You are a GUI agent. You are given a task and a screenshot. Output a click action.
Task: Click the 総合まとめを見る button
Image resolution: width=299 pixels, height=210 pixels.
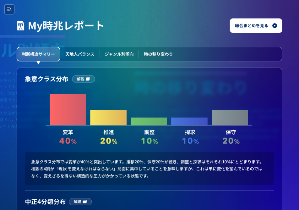point(252,26)
